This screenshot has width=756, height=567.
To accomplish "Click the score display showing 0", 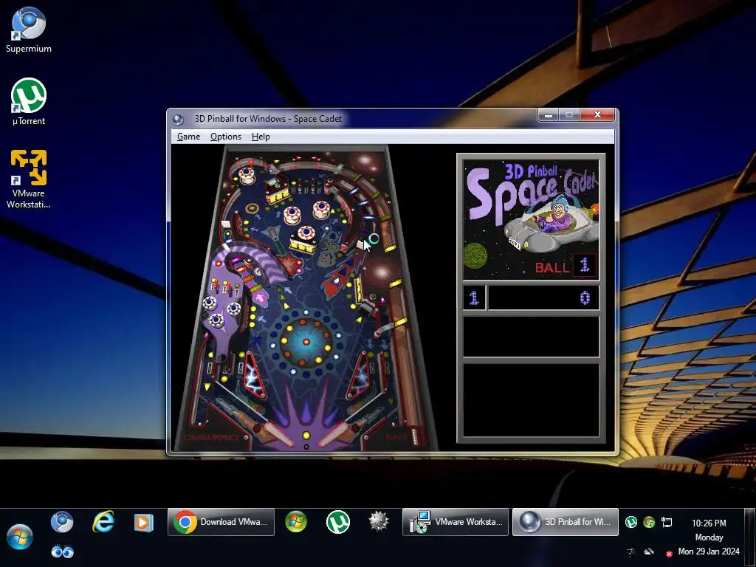I will pos(544,298).
